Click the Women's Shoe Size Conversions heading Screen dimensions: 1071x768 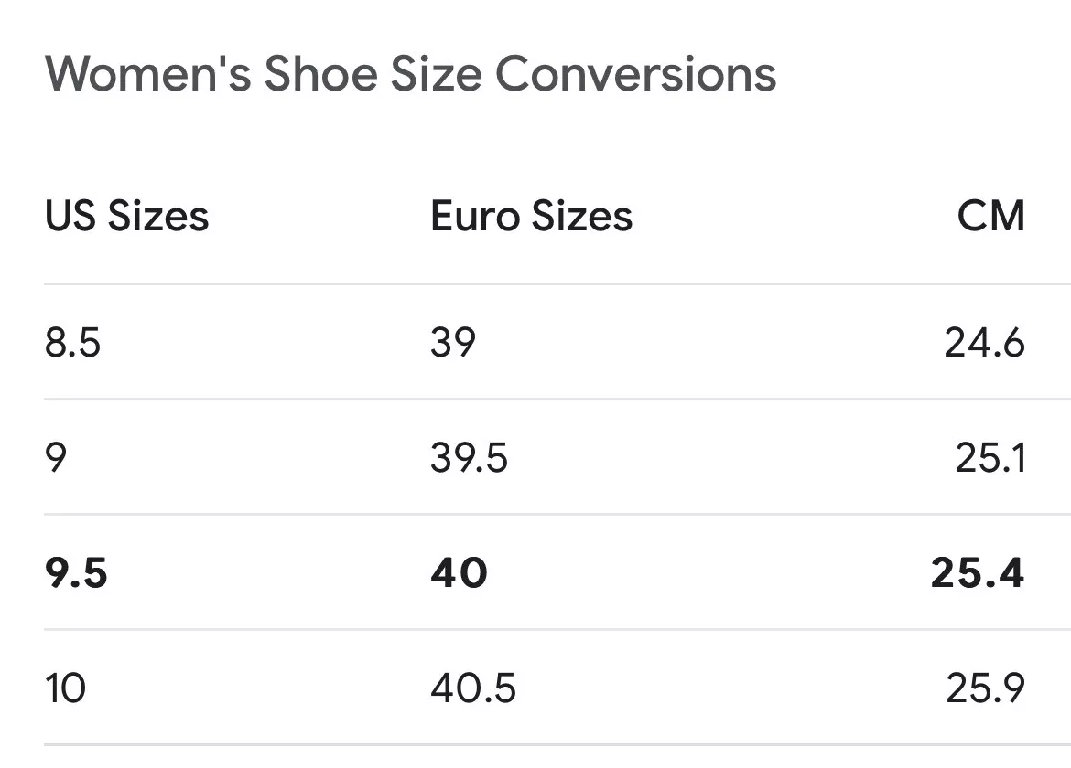pyautogui.click(x=410, y=73)
